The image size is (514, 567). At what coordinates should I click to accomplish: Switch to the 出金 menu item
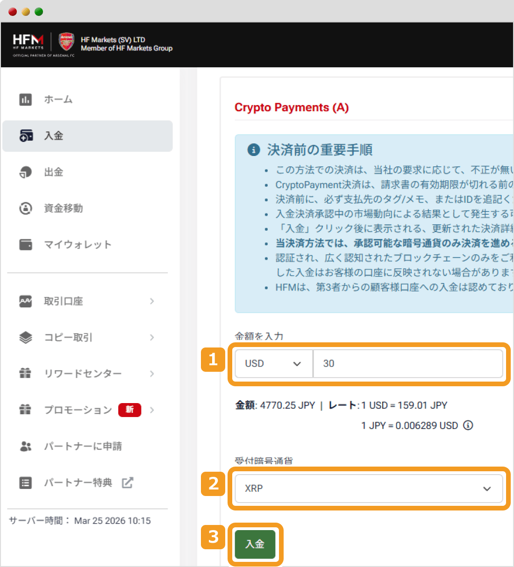(x=54, y=172)
